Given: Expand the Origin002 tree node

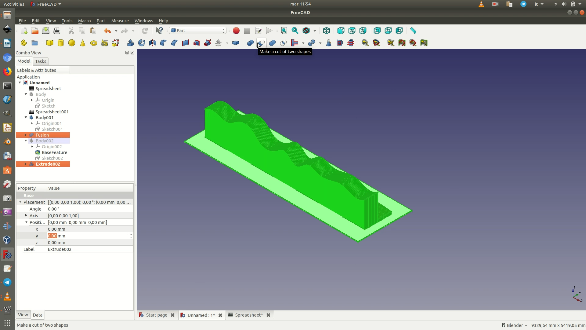Looking at the screenshot, I should pos(32,146).
